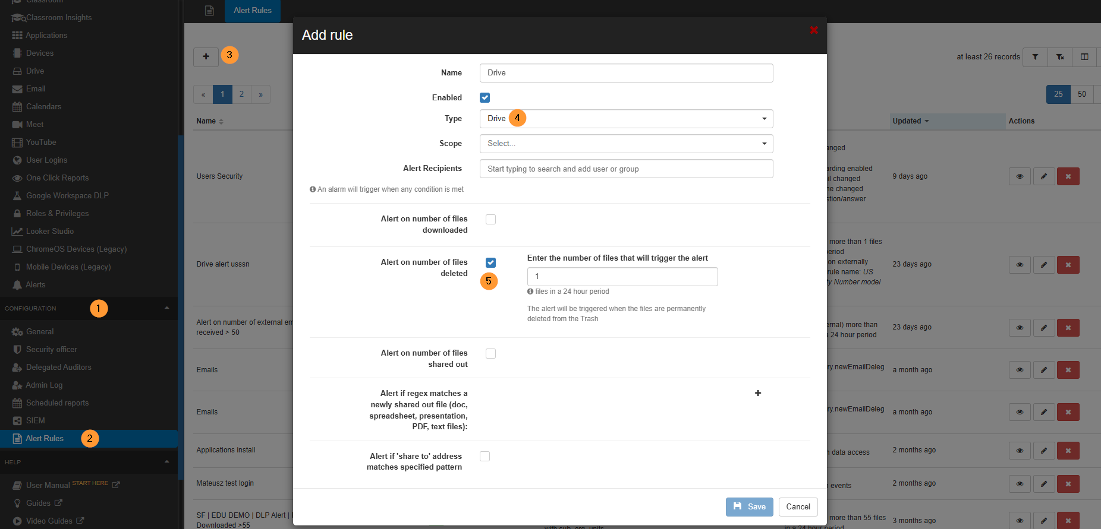Edit the Users Security rule with pencil icon

(x=1044, y=176)
